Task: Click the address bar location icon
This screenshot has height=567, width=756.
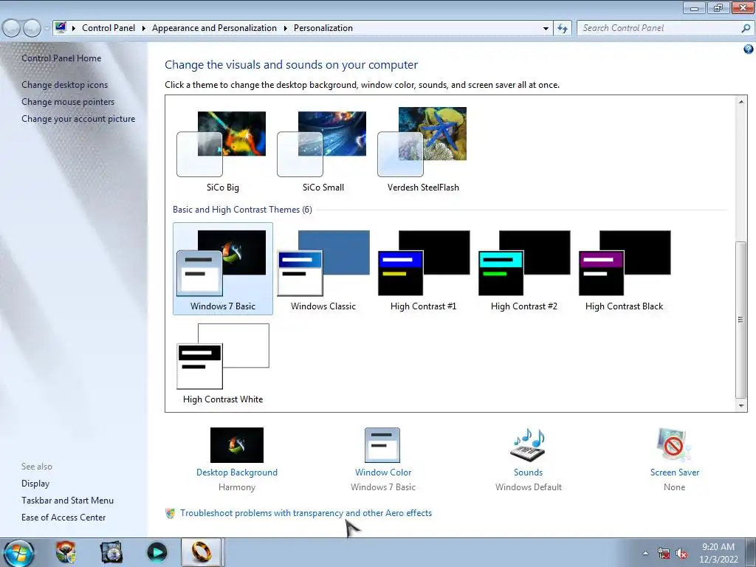Action: (x=61, y=27)
